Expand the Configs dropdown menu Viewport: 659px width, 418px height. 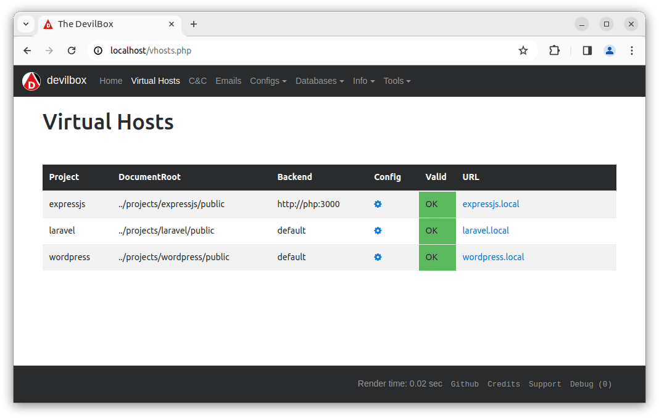[268, 81]
